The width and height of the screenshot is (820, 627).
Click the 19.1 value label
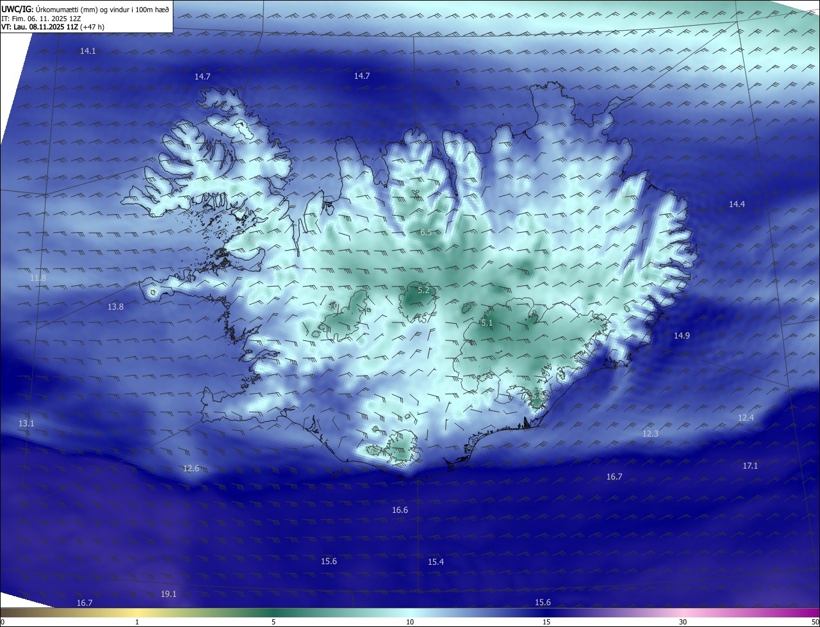point(168,594)
